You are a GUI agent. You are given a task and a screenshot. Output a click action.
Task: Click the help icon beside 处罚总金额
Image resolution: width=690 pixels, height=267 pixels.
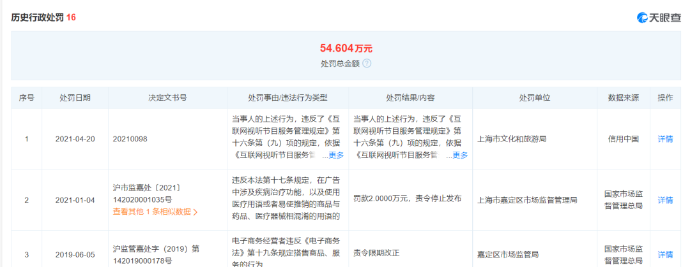367,64
